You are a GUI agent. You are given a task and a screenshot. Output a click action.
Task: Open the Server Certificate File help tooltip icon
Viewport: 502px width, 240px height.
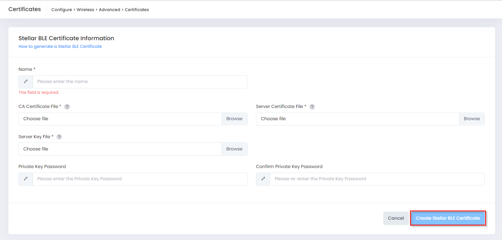[312, 107]
